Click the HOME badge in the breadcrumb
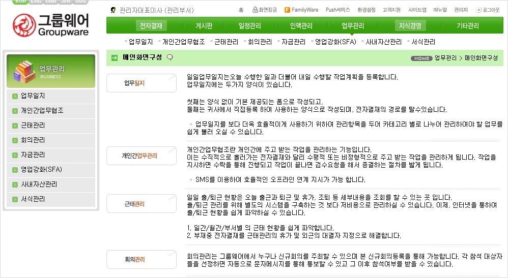508x278 pixels. pyautogui.click(x=421, y=58)
